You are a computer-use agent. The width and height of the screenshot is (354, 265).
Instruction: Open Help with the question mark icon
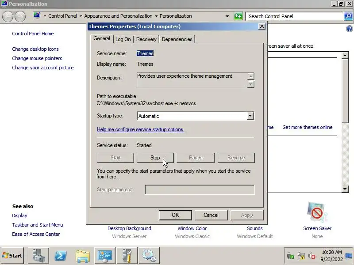[x=349, y=29]
